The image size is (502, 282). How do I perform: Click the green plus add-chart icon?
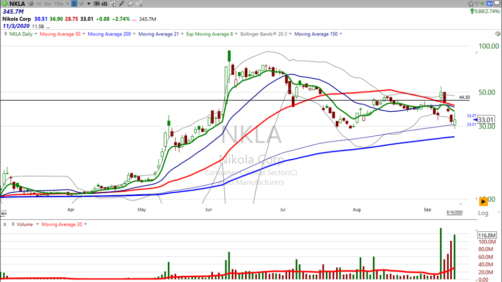pyautogui.click(x=5, y=4)
